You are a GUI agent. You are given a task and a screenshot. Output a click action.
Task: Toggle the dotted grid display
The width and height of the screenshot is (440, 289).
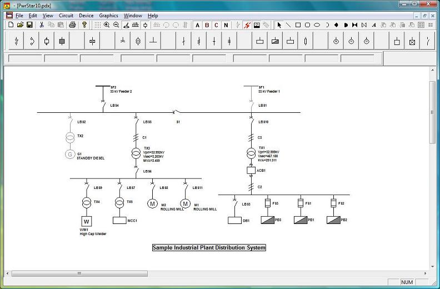point(97,25)
